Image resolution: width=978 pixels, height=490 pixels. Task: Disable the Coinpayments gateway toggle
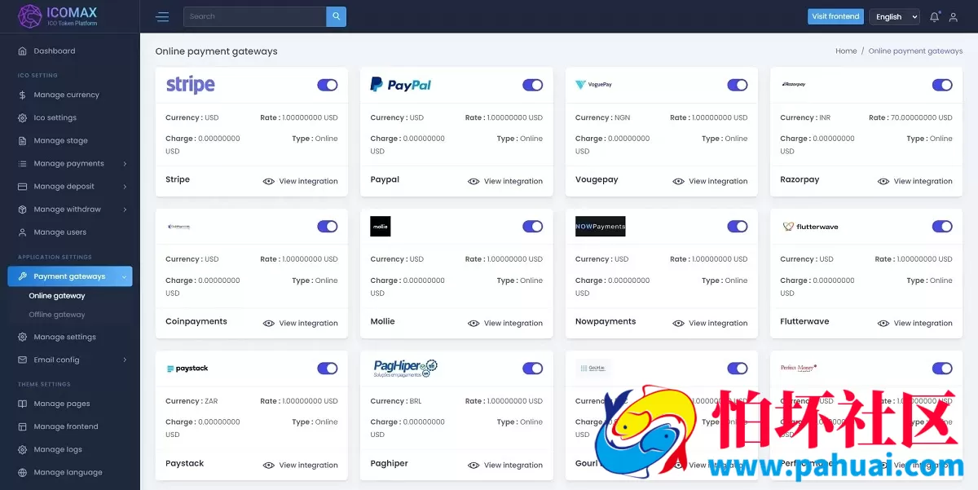coord(328,227)
